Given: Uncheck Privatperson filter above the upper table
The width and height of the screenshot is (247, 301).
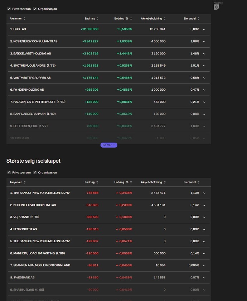Looking at the screenshot, I should tap(9, 9).
